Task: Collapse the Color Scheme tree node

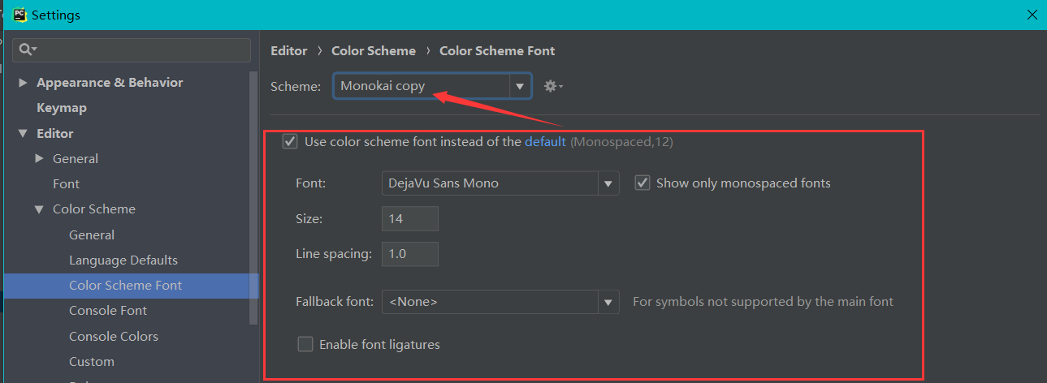Action: [39, 209]
